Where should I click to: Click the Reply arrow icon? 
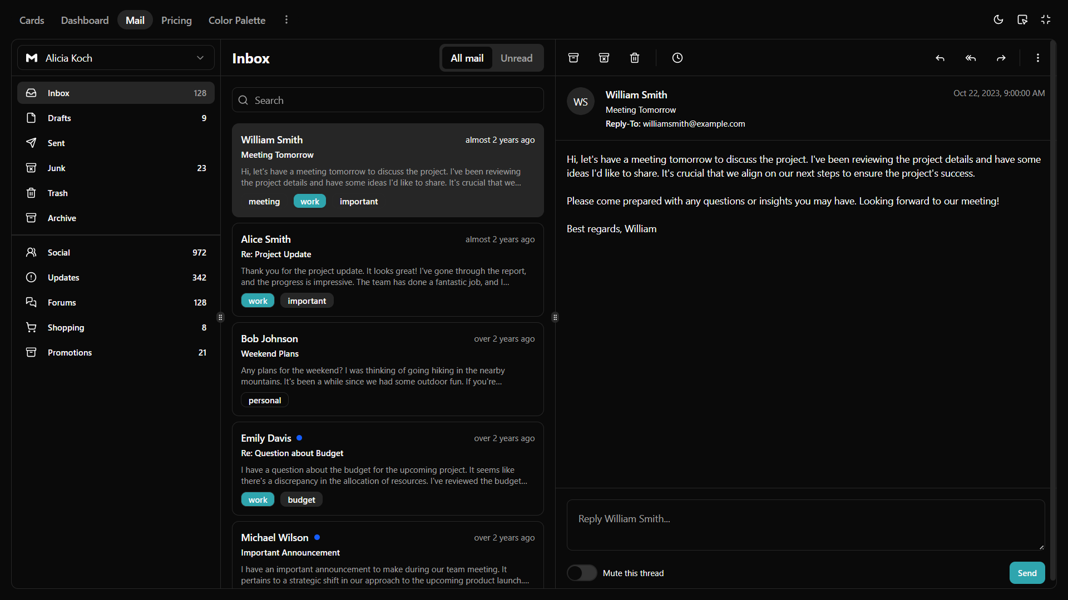click(940, 58)
